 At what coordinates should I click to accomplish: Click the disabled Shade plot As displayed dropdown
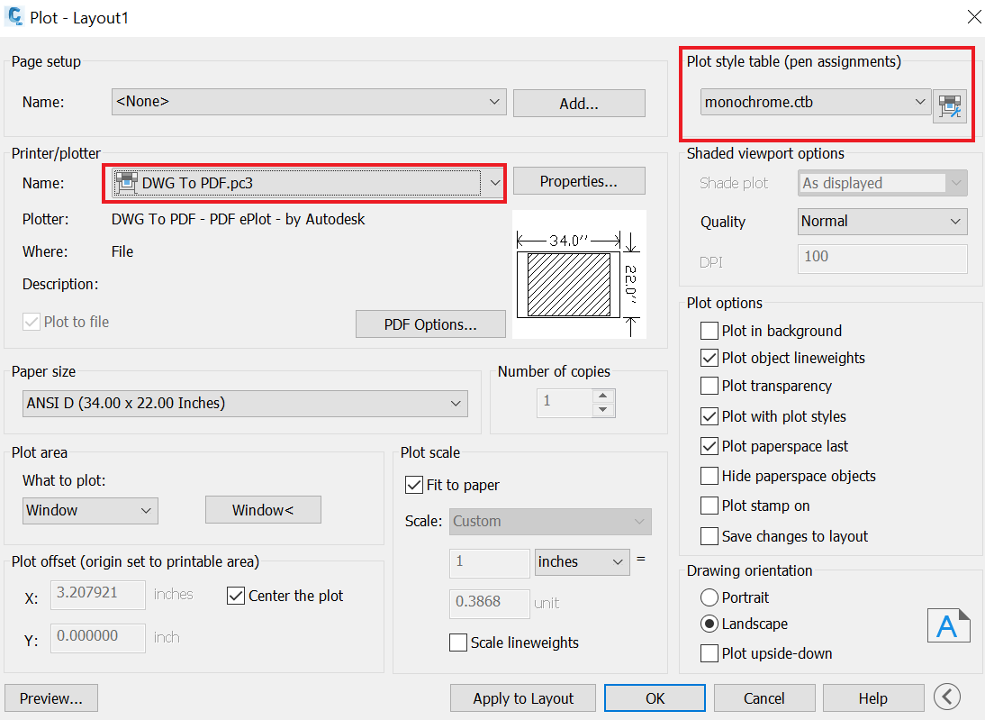point(882,183)
